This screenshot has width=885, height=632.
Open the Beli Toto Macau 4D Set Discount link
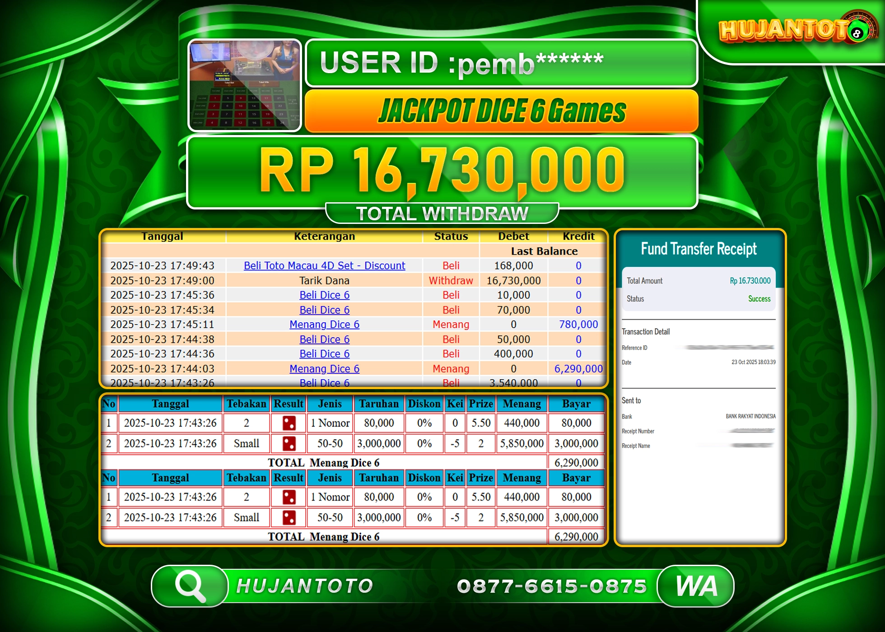point(324,266)
